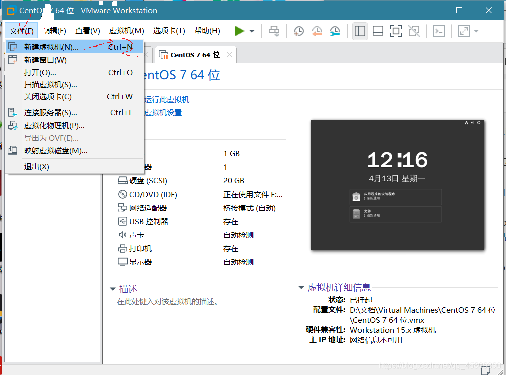Click the sound card speaker icon

123,235
